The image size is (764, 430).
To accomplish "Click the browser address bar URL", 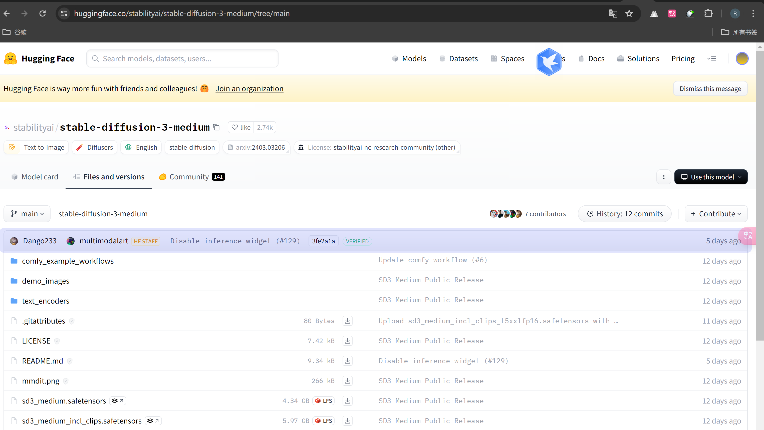I will [181, 14].
